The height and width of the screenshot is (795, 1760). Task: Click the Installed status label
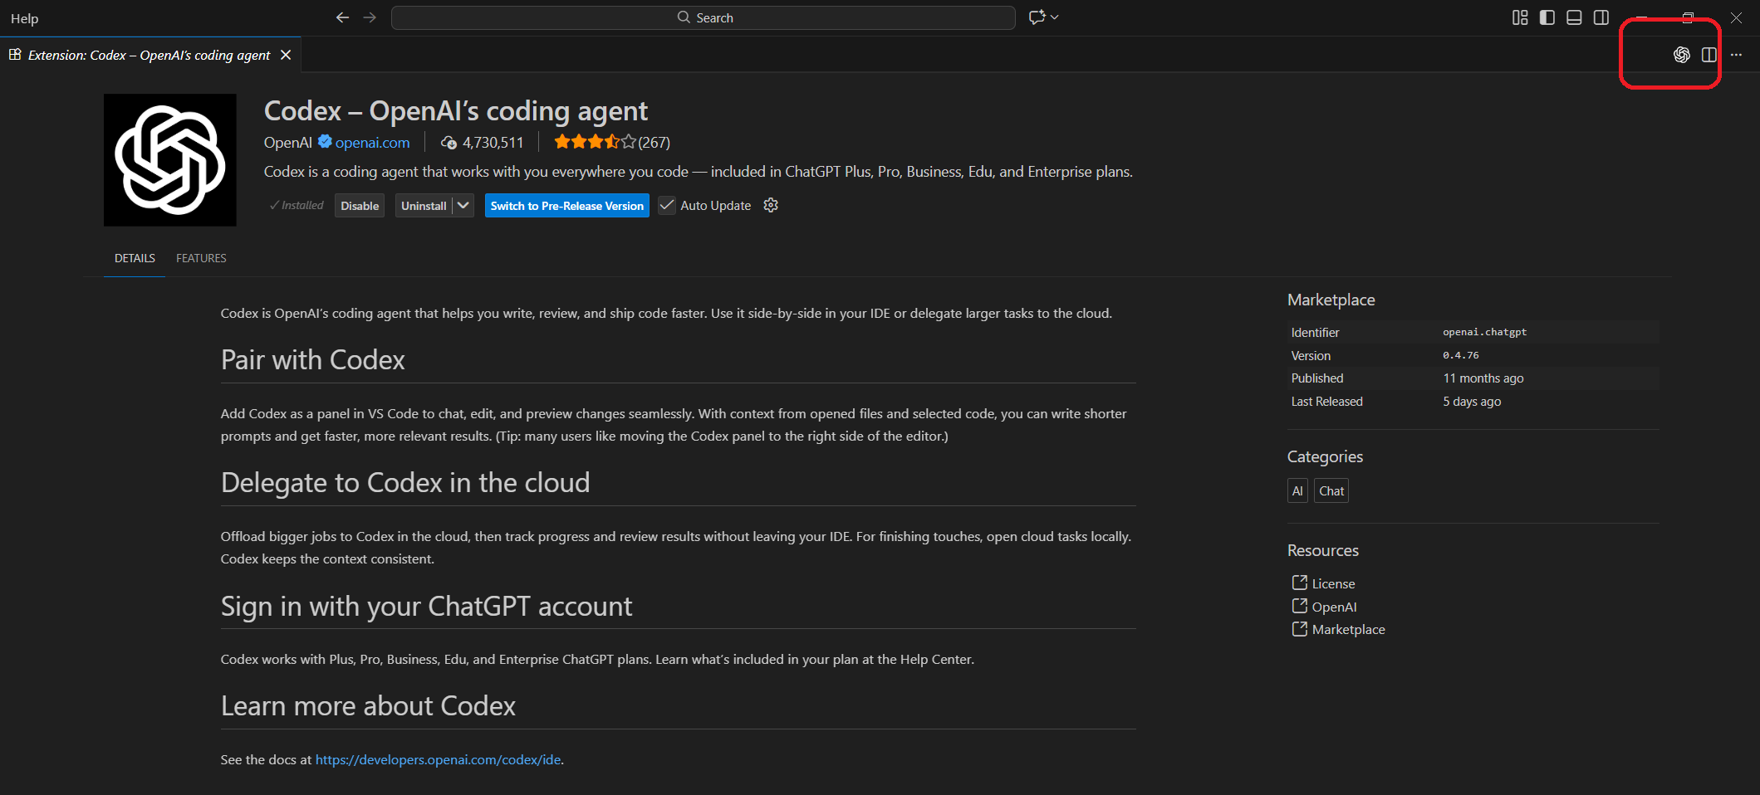[x=297, y=206]
